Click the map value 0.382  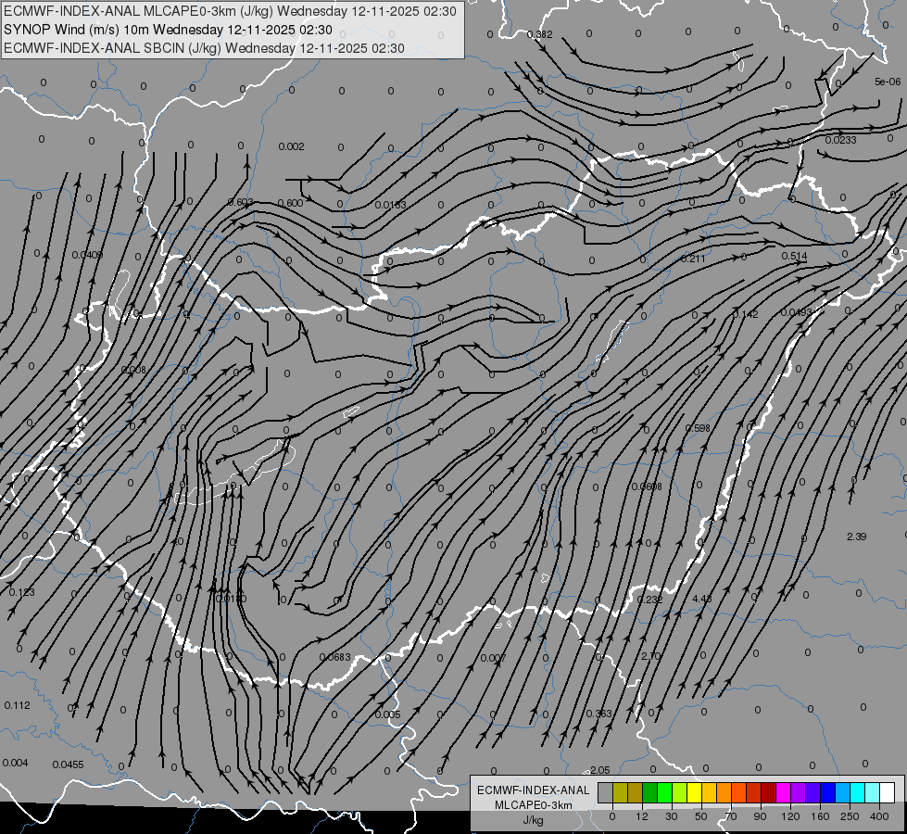pyautogui.click(x=540, y=34)
